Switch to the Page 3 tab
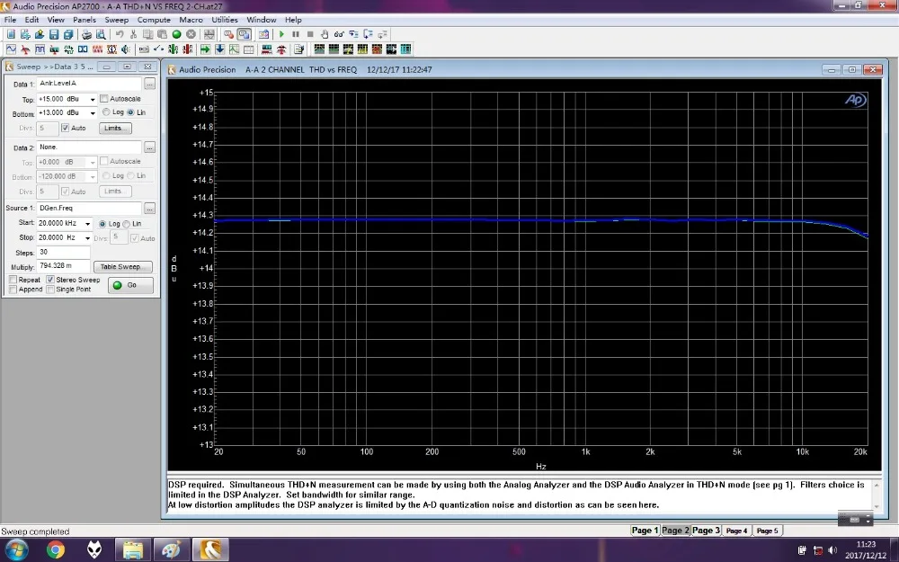899x562 pixels. coord(706,531)
